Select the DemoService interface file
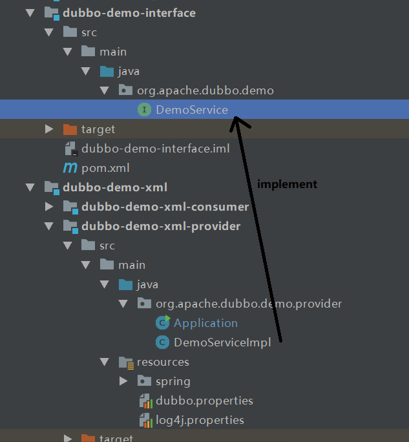This screenshot has height=442, width=409. [192, 110]
